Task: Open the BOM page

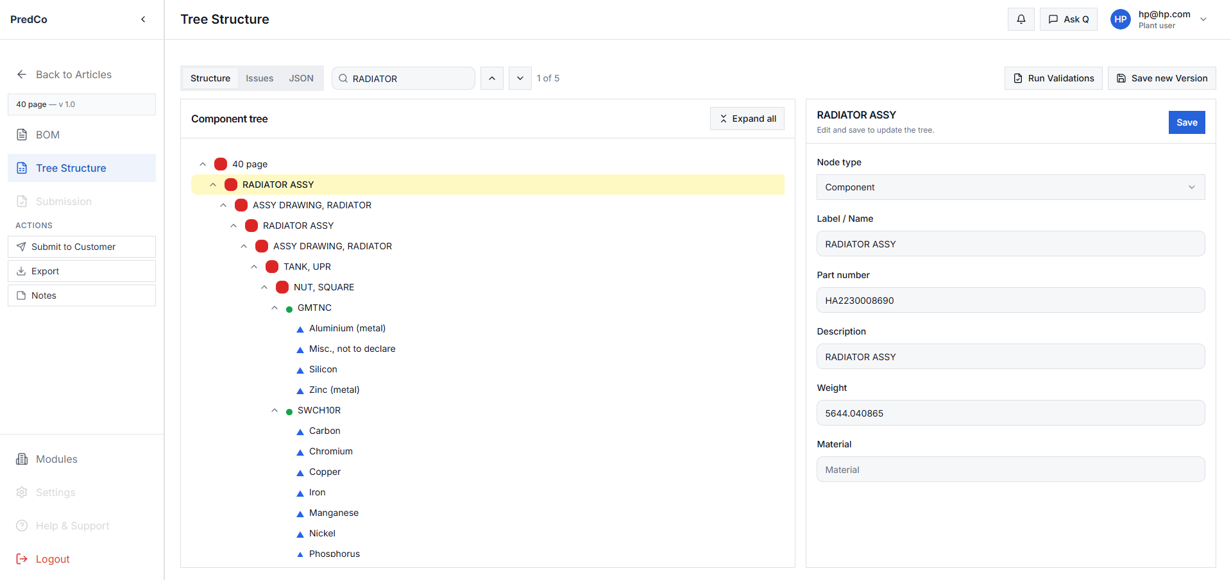Action: click(81, 135)
